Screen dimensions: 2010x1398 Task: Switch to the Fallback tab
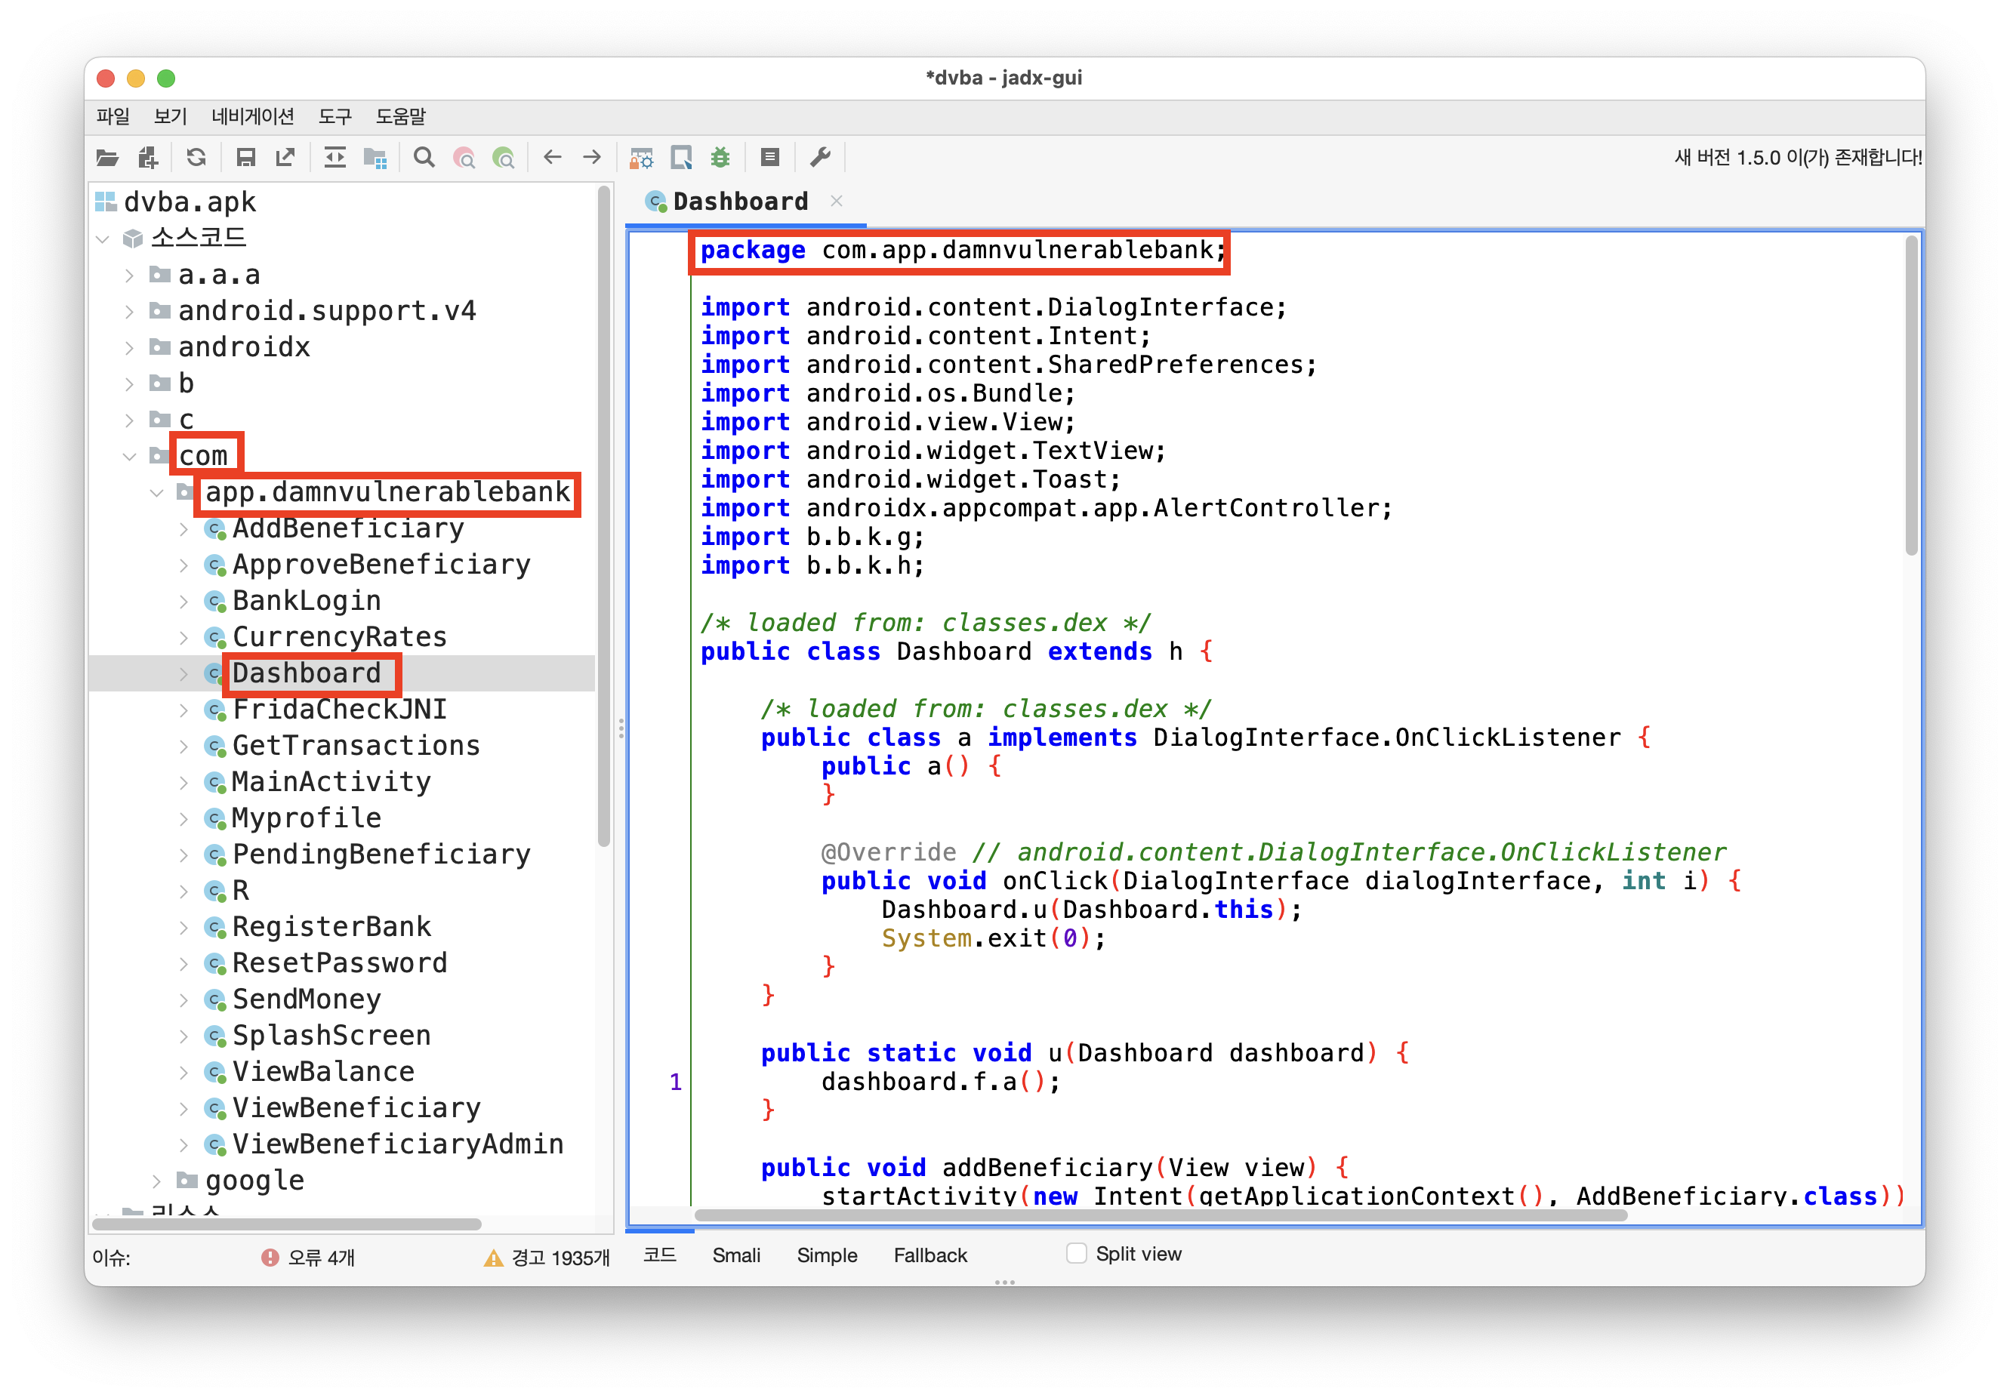929,1255
